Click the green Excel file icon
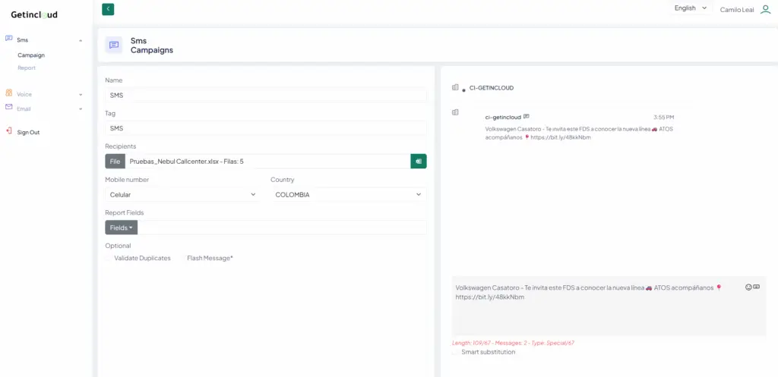The width and height of the screenshot is (778, 377). tap(419, 161)
